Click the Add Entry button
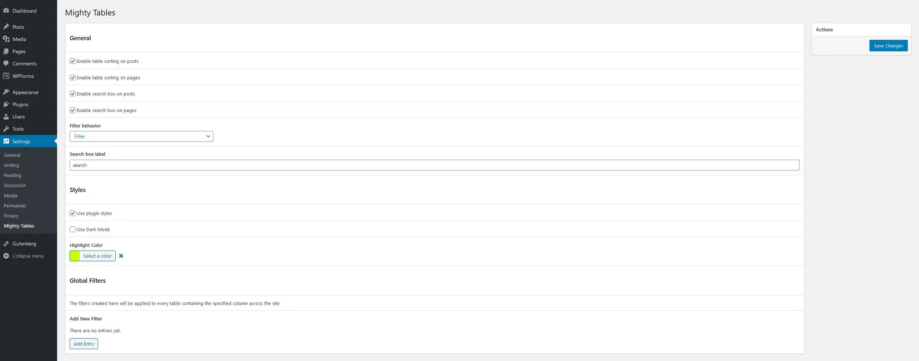The image size is (919, 361). click(x=84, y=344)
